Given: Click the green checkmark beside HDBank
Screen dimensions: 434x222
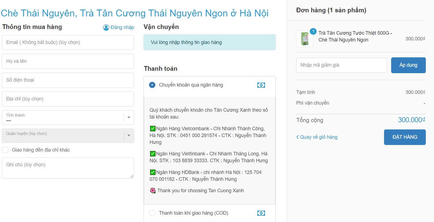Looking at the screenshot, I should (153, 172).
